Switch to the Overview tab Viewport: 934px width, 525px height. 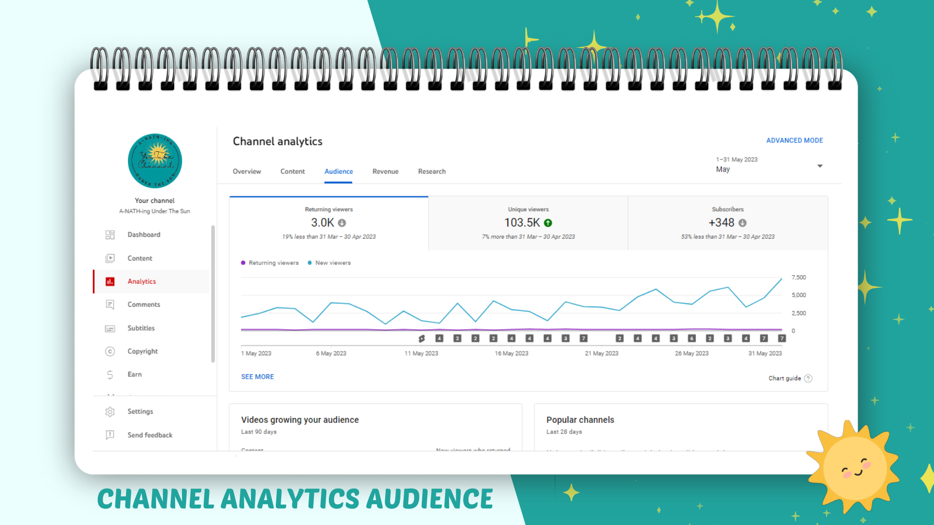(x=247, y=172)
